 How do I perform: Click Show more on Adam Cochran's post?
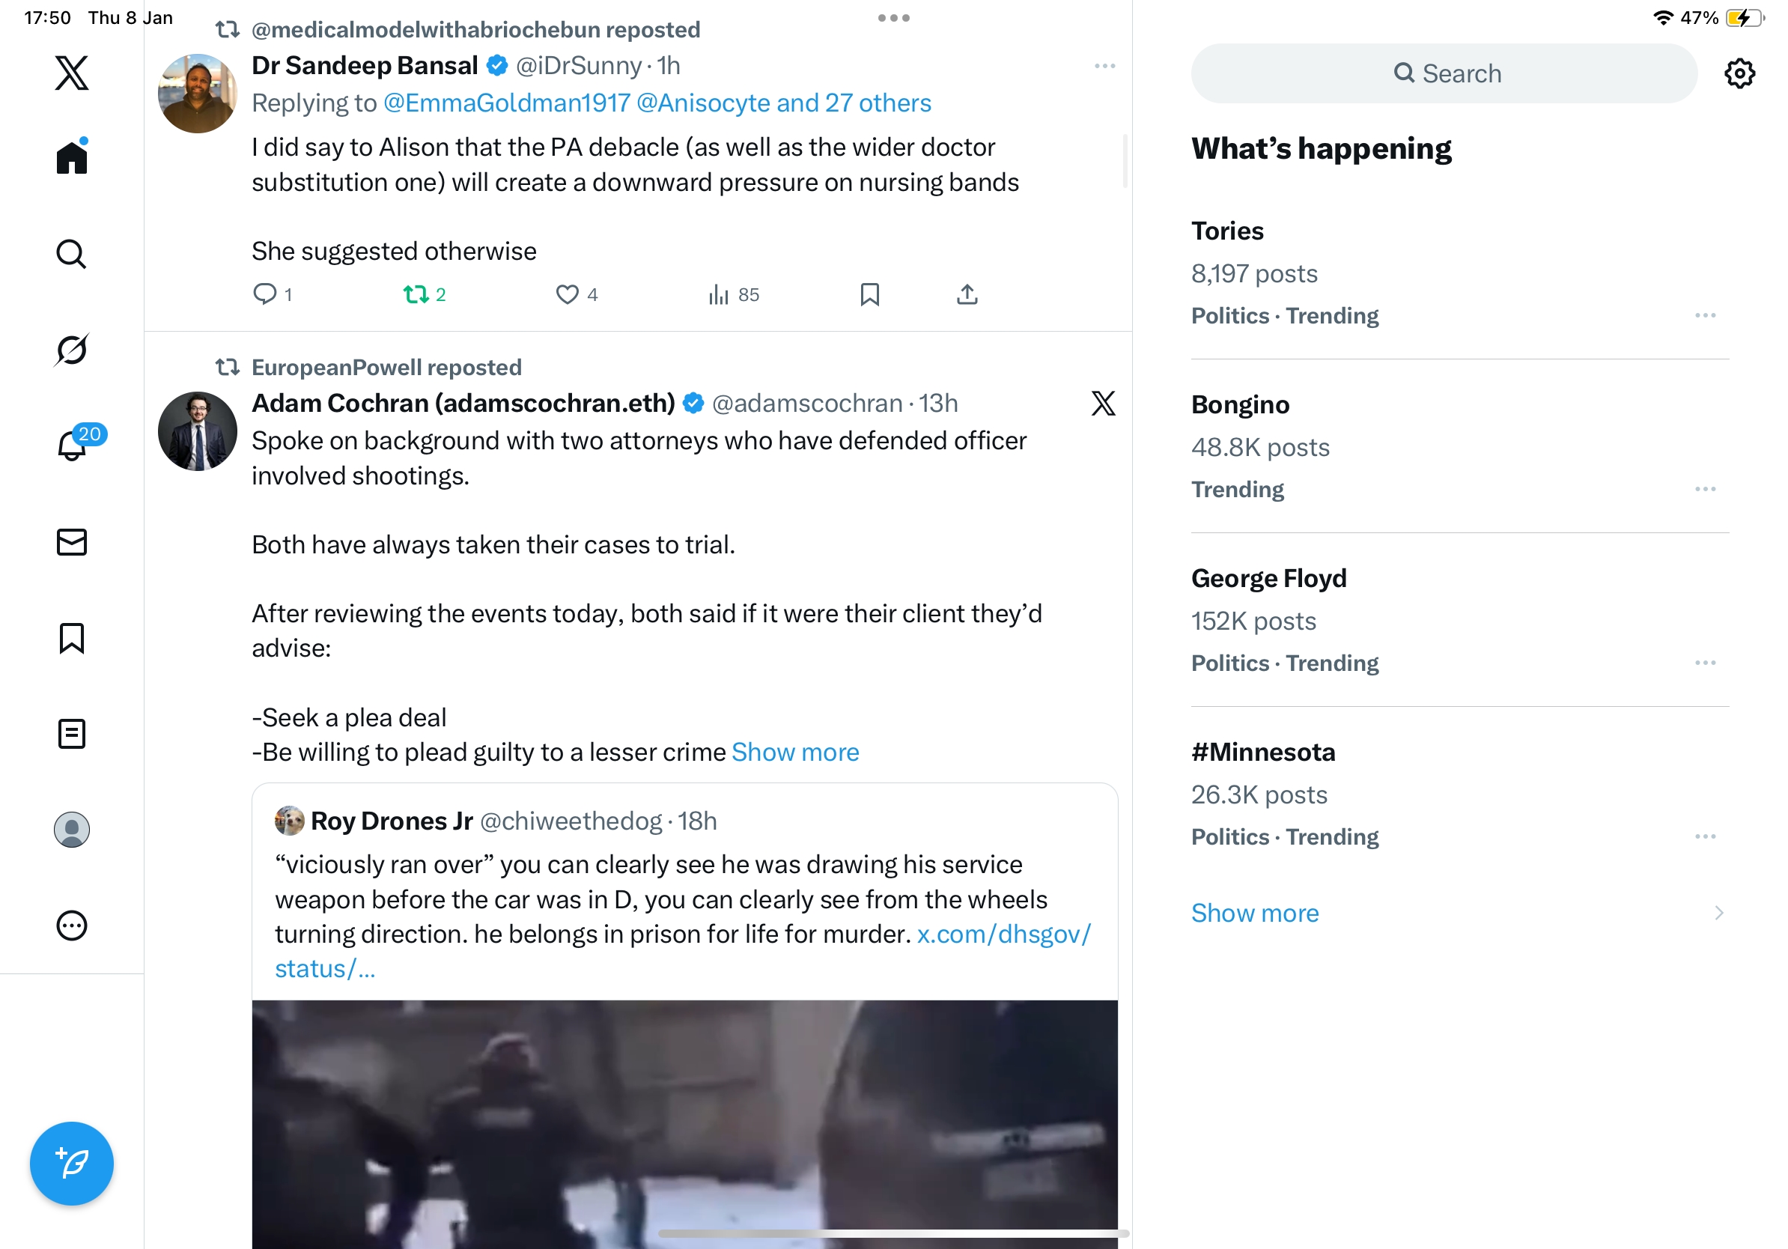pos(795,753)
